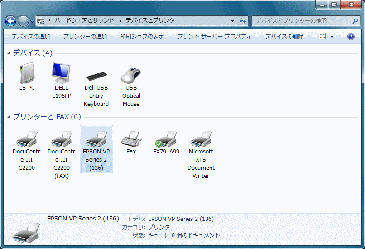365x249 pixels.
Task: Click the EPSON VP Series 2 (136) title in details pane
Action: (x=83, y=219)
